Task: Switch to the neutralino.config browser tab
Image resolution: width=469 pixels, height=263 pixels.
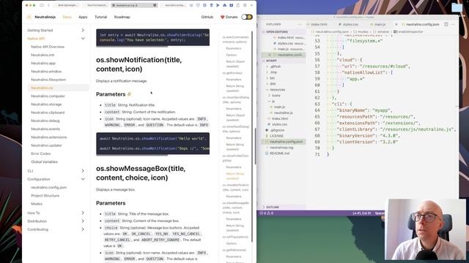Action: pyautogui.click(x=174, y=5)
